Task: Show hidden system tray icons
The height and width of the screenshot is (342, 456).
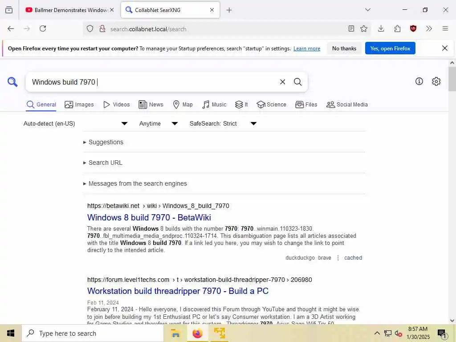Action: [x=377, y=333]
